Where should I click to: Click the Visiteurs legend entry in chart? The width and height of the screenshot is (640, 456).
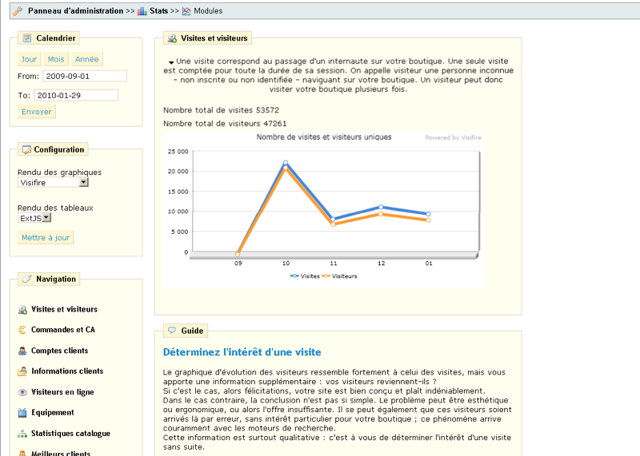(x=339, y=276)
